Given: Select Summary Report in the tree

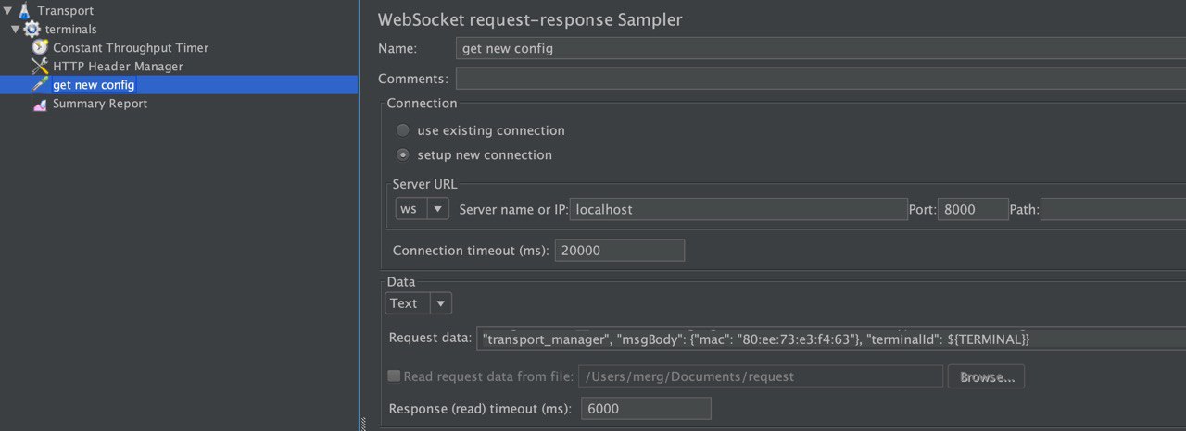Looking at the screenshot, I should 100,104.
